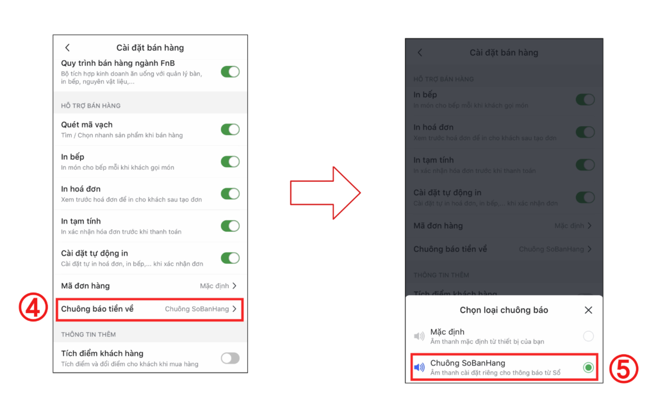The height and width of the screenshot is (413, 656).
Task: Disable the In bếp switch on left screen
Action: coord(230,162)
